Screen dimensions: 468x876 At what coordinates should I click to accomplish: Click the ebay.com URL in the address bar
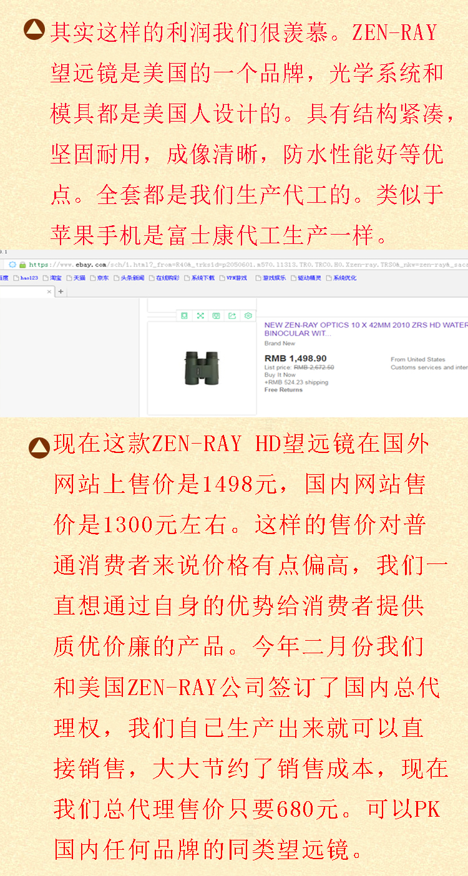(x=248, y=265)
